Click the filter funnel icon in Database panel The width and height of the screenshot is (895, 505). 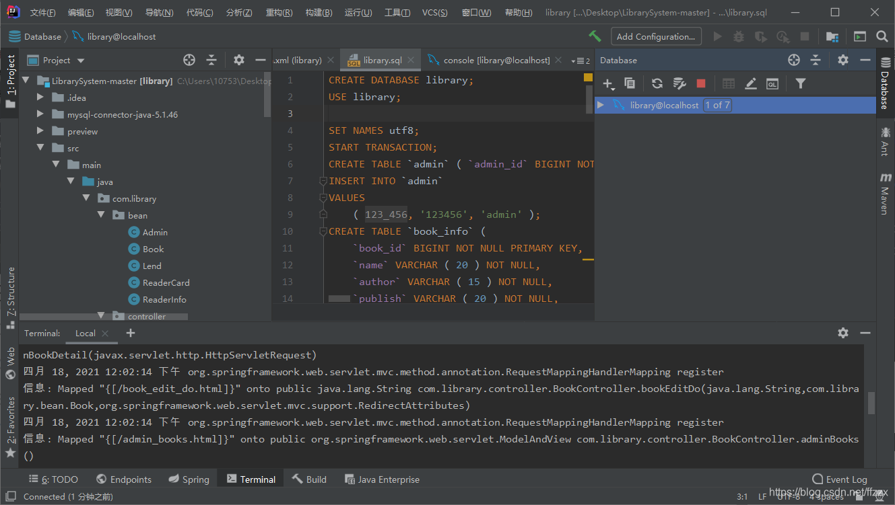pyautogui.click(x=800, y=83)
